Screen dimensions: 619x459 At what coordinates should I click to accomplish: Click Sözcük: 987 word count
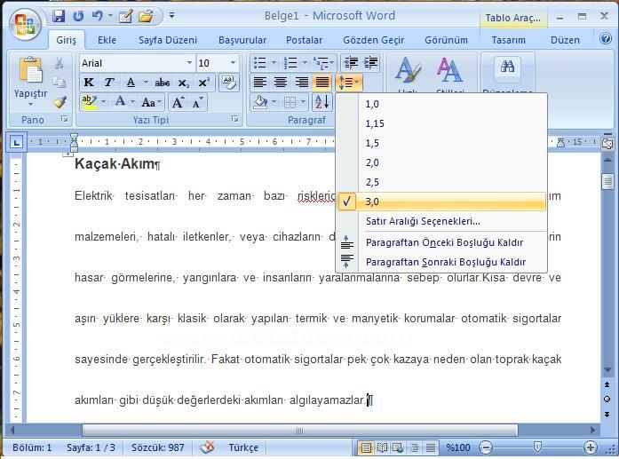pyautogui.click(x=158, y=447)
